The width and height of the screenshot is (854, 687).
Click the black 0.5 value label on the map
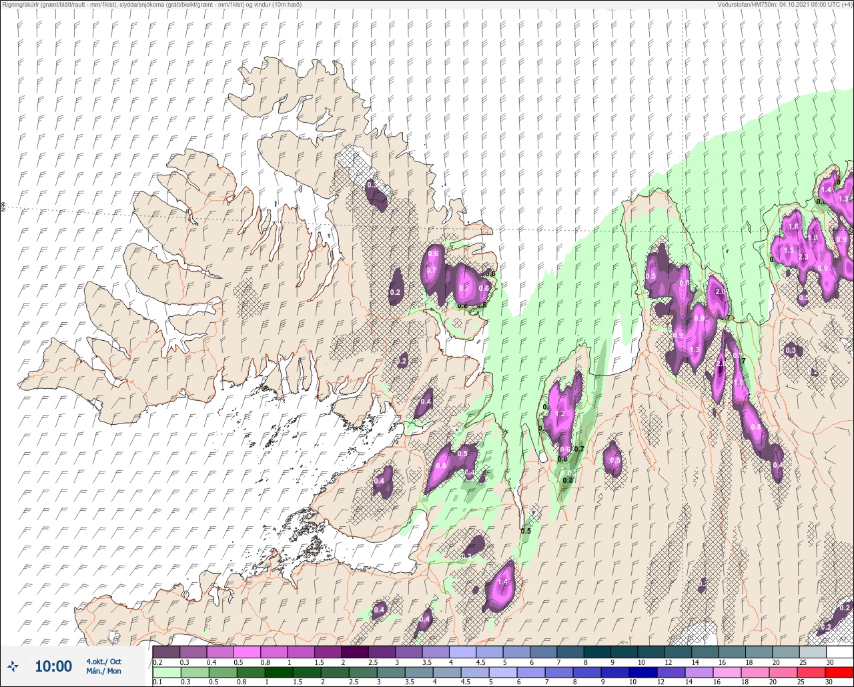pos(526,531)
